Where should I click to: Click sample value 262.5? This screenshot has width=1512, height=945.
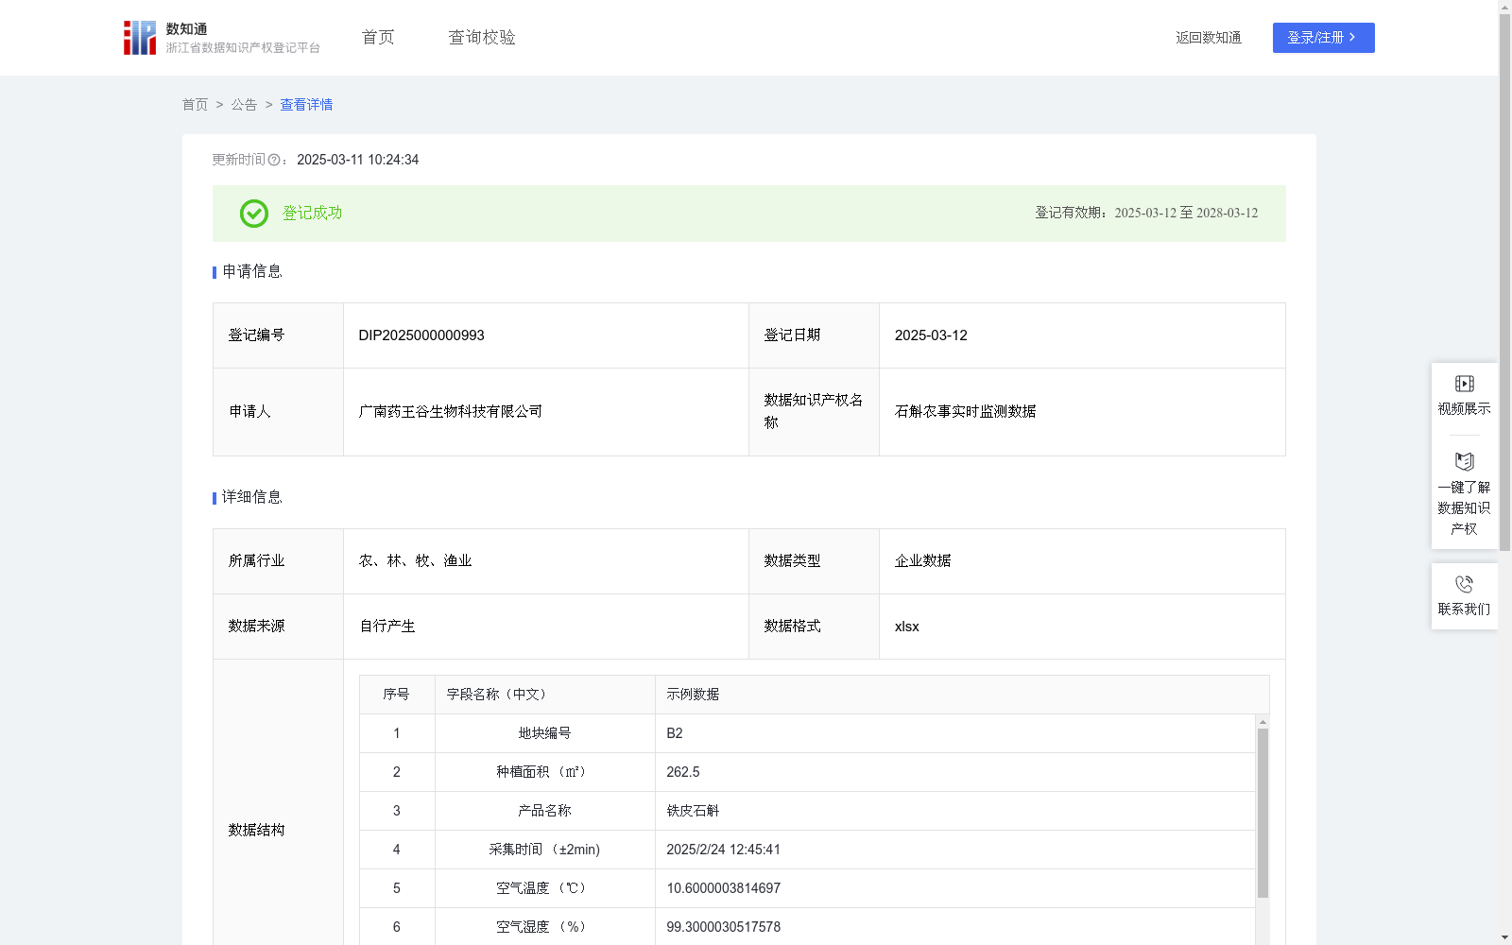point(682,772)
